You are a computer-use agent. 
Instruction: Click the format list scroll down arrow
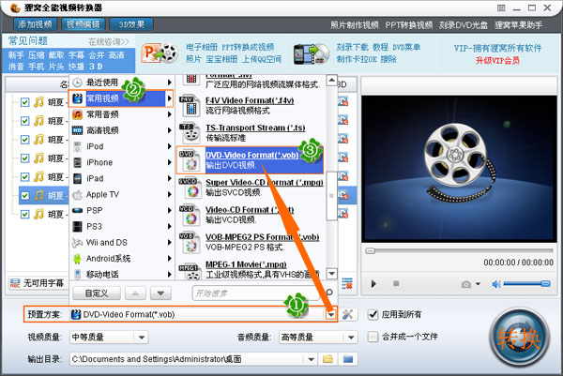332,274
